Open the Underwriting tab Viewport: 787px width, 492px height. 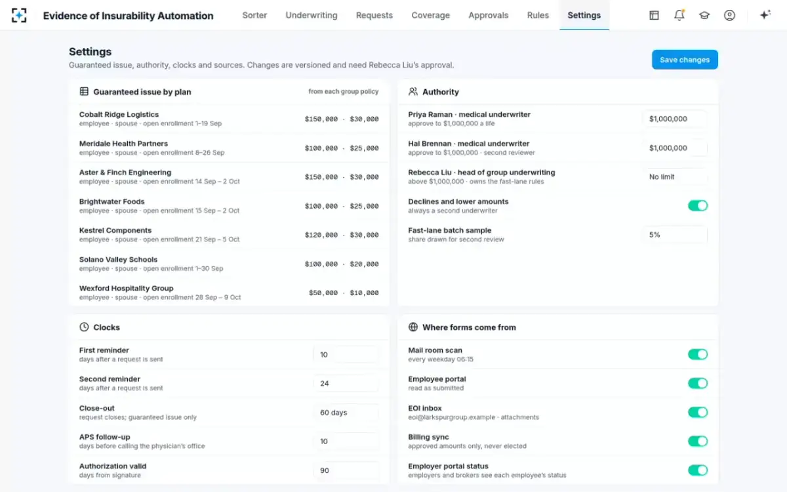tap(312, 15)
